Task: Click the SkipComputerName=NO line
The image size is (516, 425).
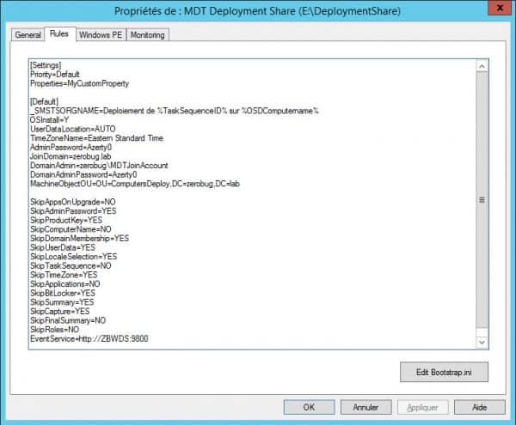Action: (x=71, y=229)
